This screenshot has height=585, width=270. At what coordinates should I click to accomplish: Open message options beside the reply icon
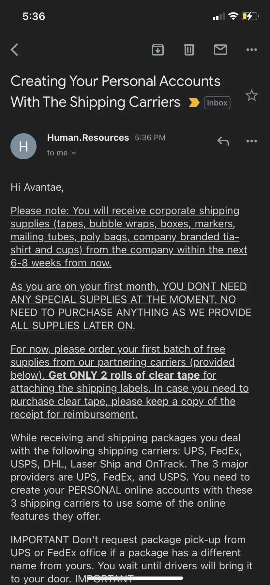tap(252, 141)
